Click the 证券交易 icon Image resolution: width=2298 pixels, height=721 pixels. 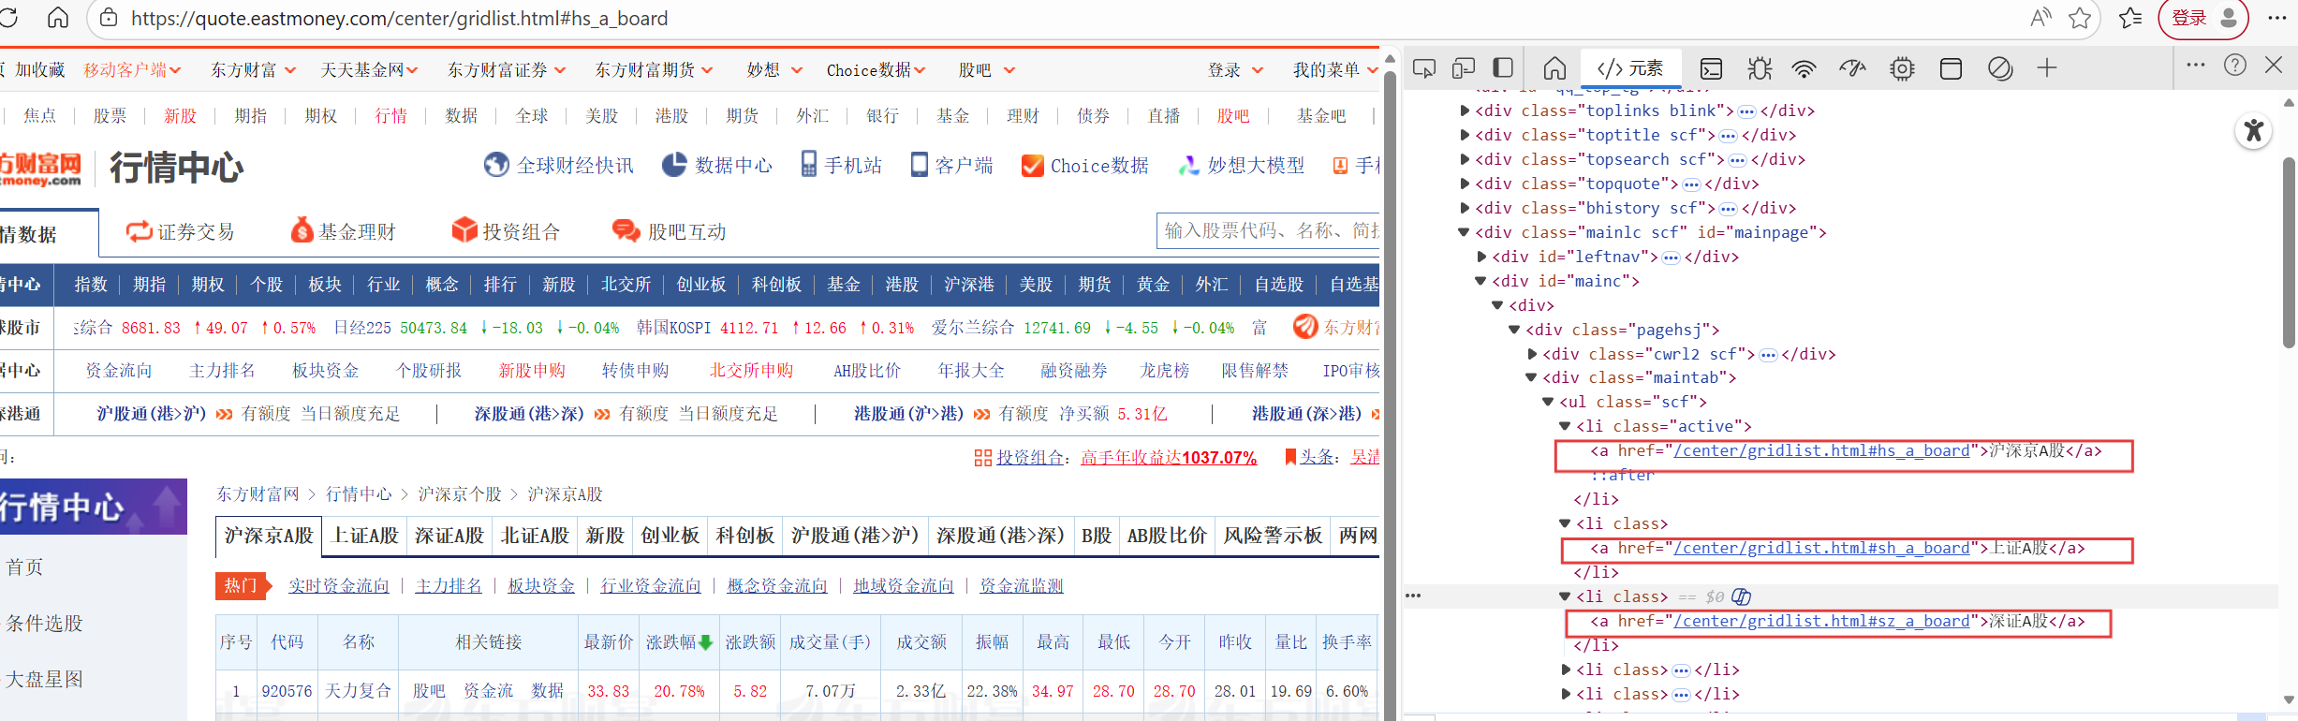pos(140,231)
